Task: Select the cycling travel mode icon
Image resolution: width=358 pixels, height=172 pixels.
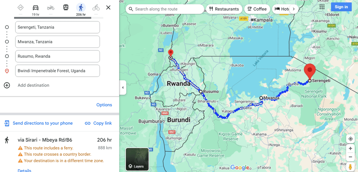Action: pos(96,8)
